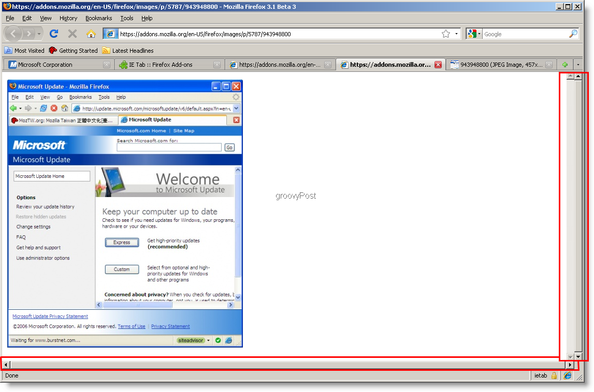The width and height of the screenshot is (594, 392).
Task: Click the padlock security icon in status bar
Action: [554, 376]
